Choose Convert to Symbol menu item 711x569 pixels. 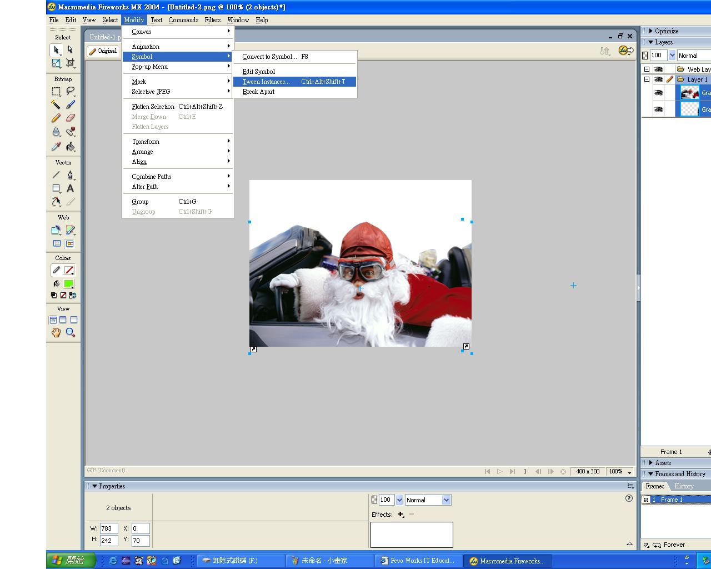(x=294, y=57)
